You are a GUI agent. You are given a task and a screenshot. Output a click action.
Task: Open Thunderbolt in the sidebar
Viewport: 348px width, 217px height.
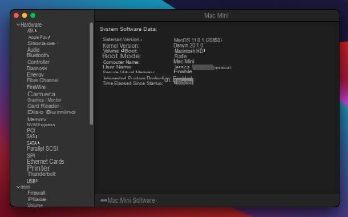[42, 174]
